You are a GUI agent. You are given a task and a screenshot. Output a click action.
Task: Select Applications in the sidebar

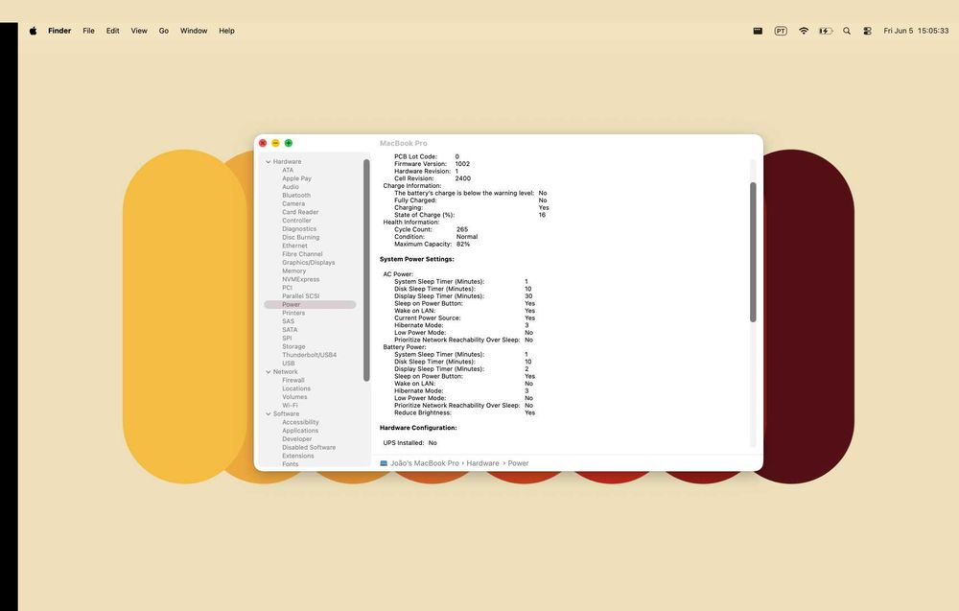[299, 431]
